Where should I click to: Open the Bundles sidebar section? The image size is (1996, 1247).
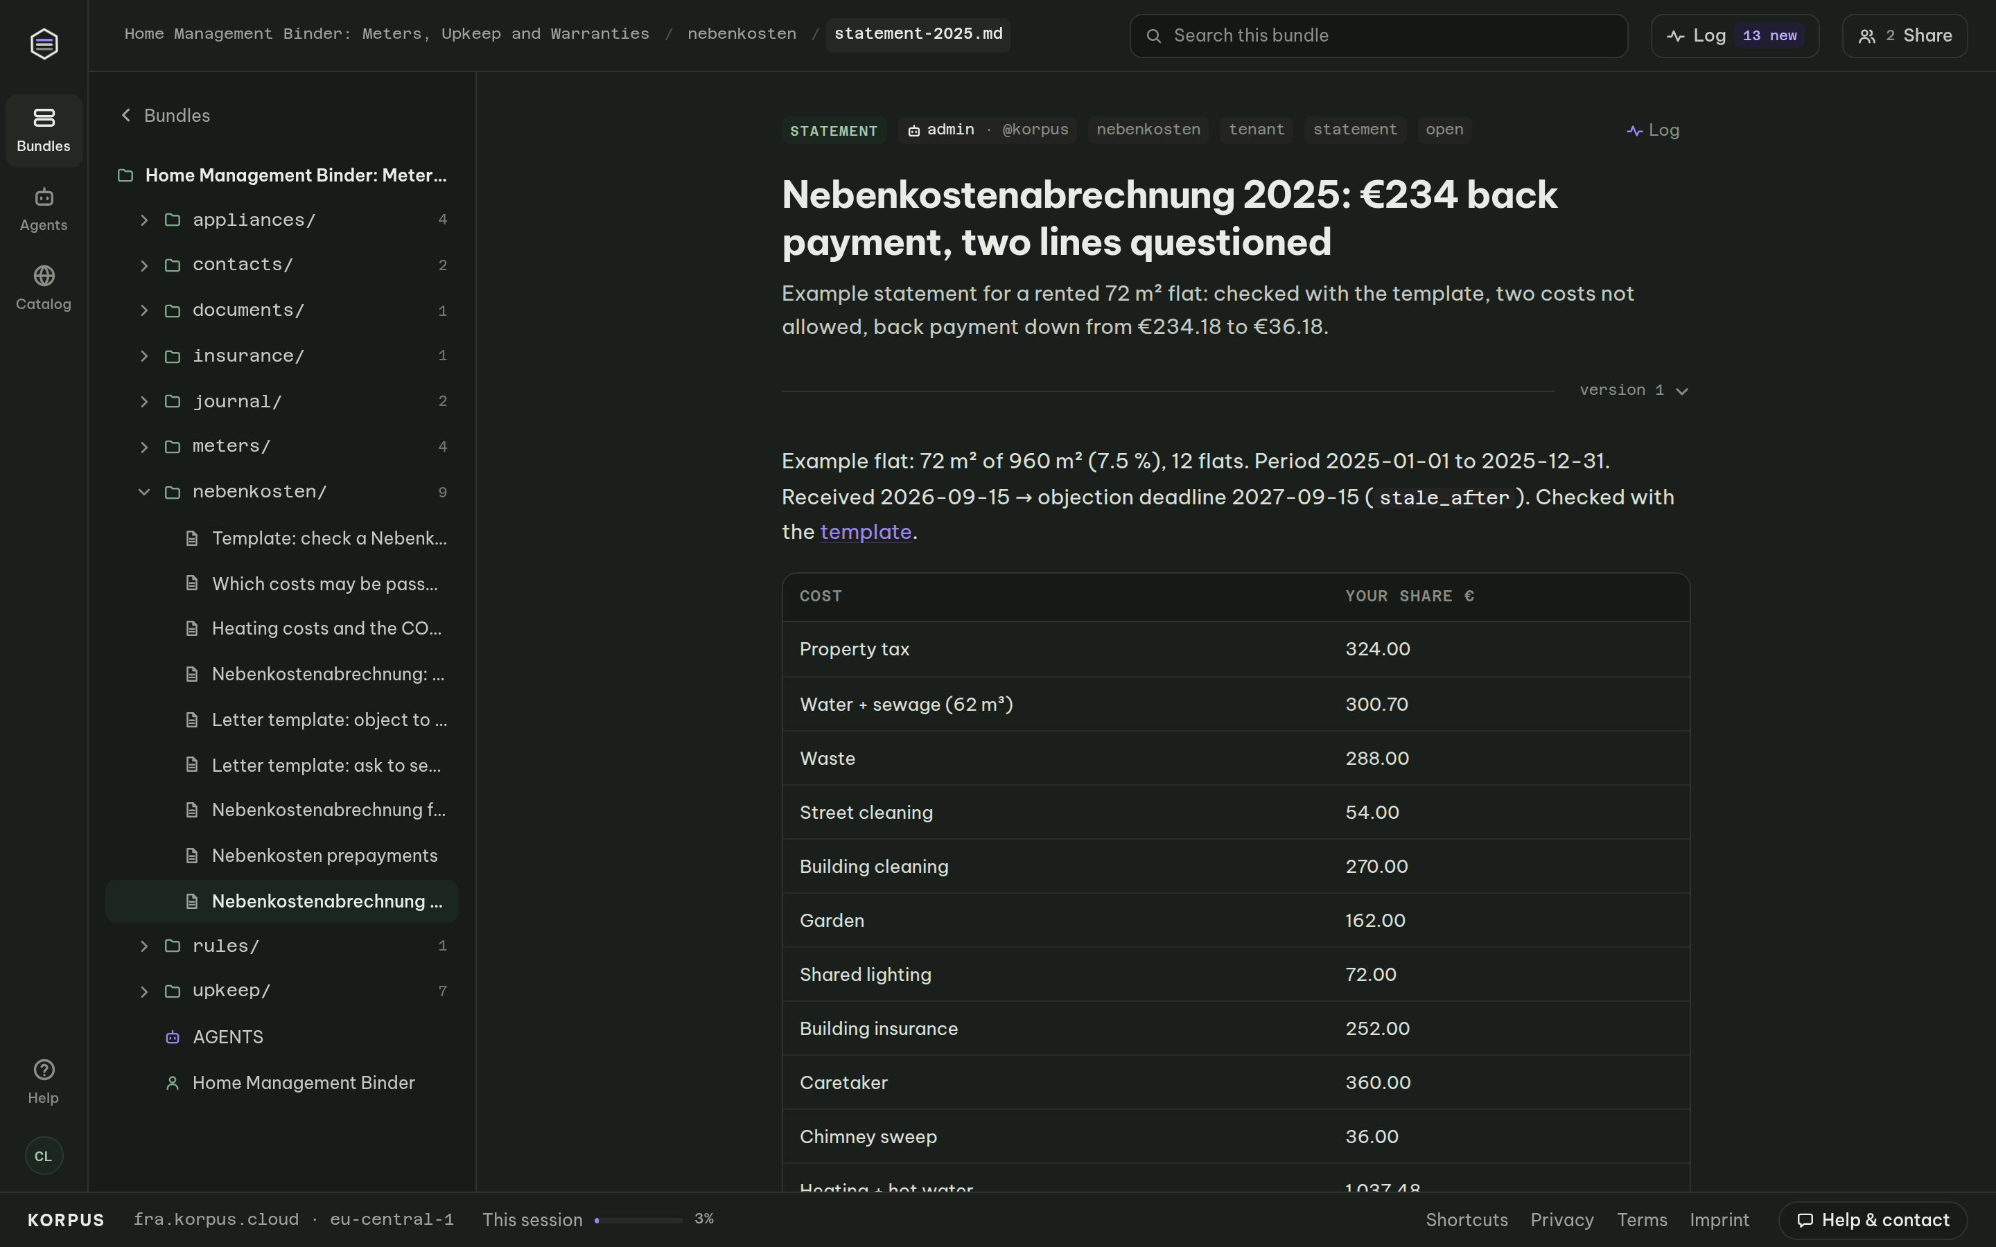tap(44, 130)
